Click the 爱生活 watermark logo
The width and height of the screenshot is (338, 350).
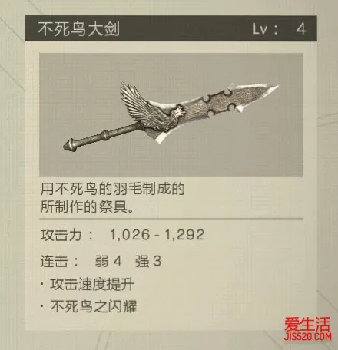(307, 325)
